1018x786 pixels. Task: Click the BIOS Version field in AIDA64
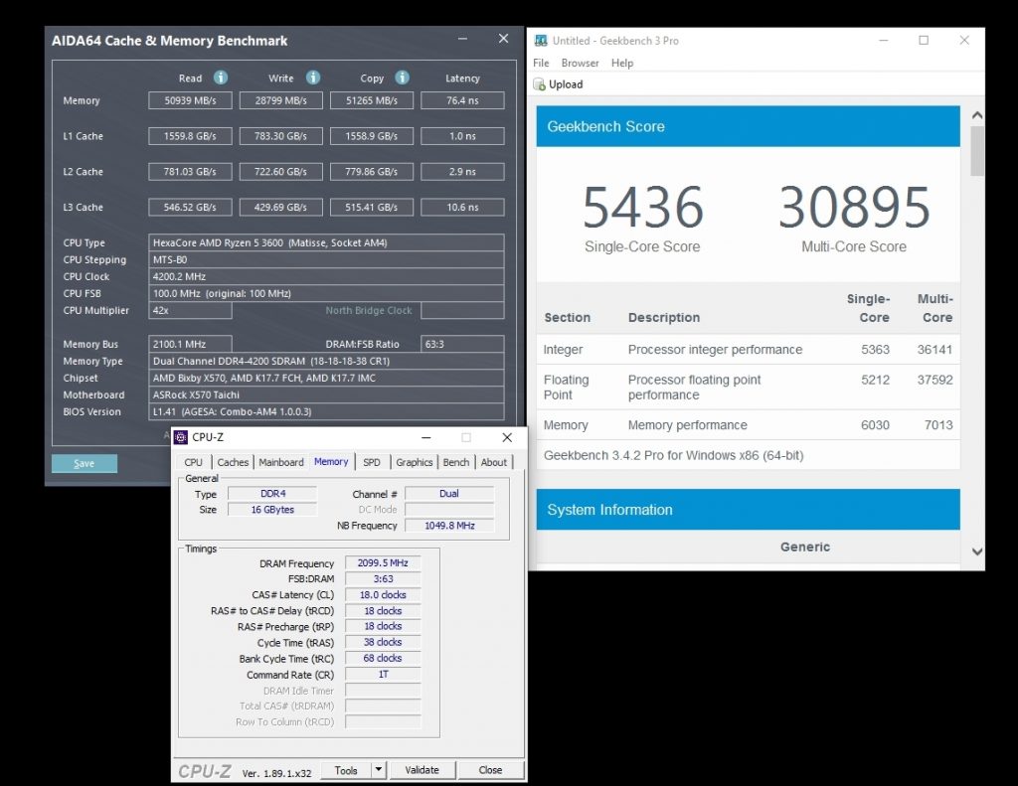326,411
